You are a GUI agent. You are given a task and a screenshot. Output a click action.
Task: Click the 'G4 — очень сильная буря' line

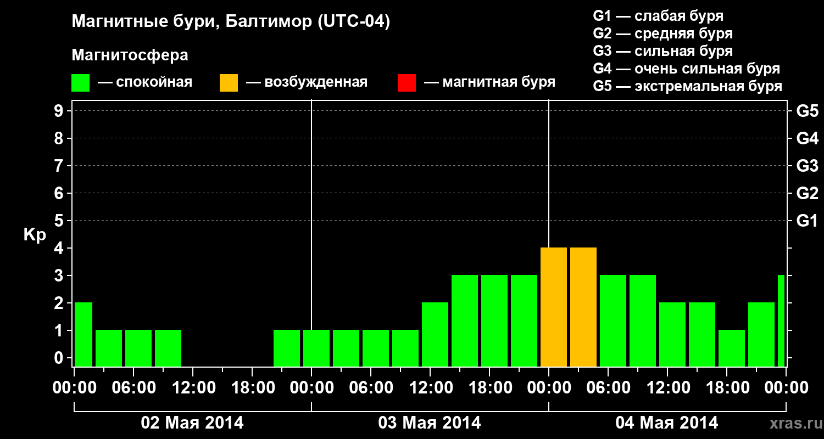tap(687, 69)
